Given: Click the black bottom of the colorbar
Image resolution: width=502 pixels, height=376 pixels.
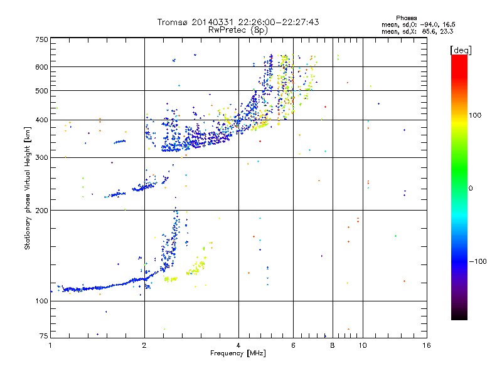Looking at the screenshot, I should 459,315.
